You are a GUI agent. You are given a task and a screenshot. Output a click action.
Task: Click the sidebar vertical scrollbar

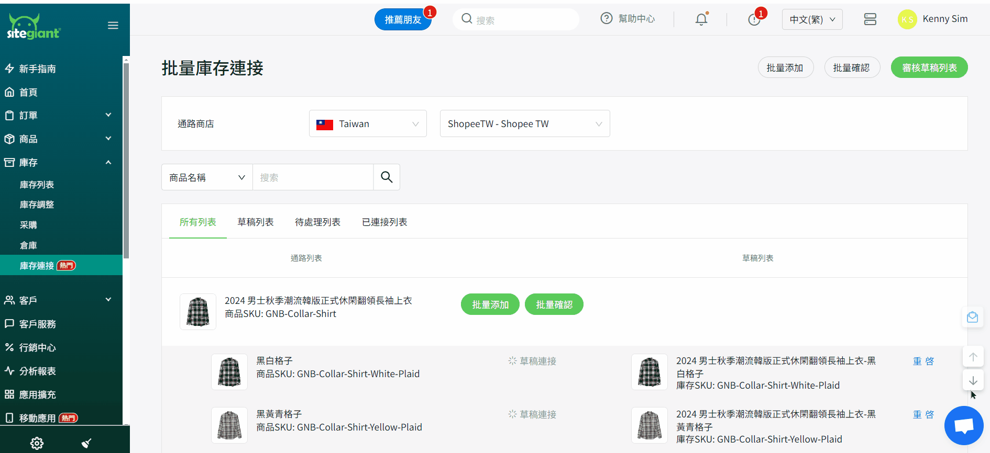(126, 160)
